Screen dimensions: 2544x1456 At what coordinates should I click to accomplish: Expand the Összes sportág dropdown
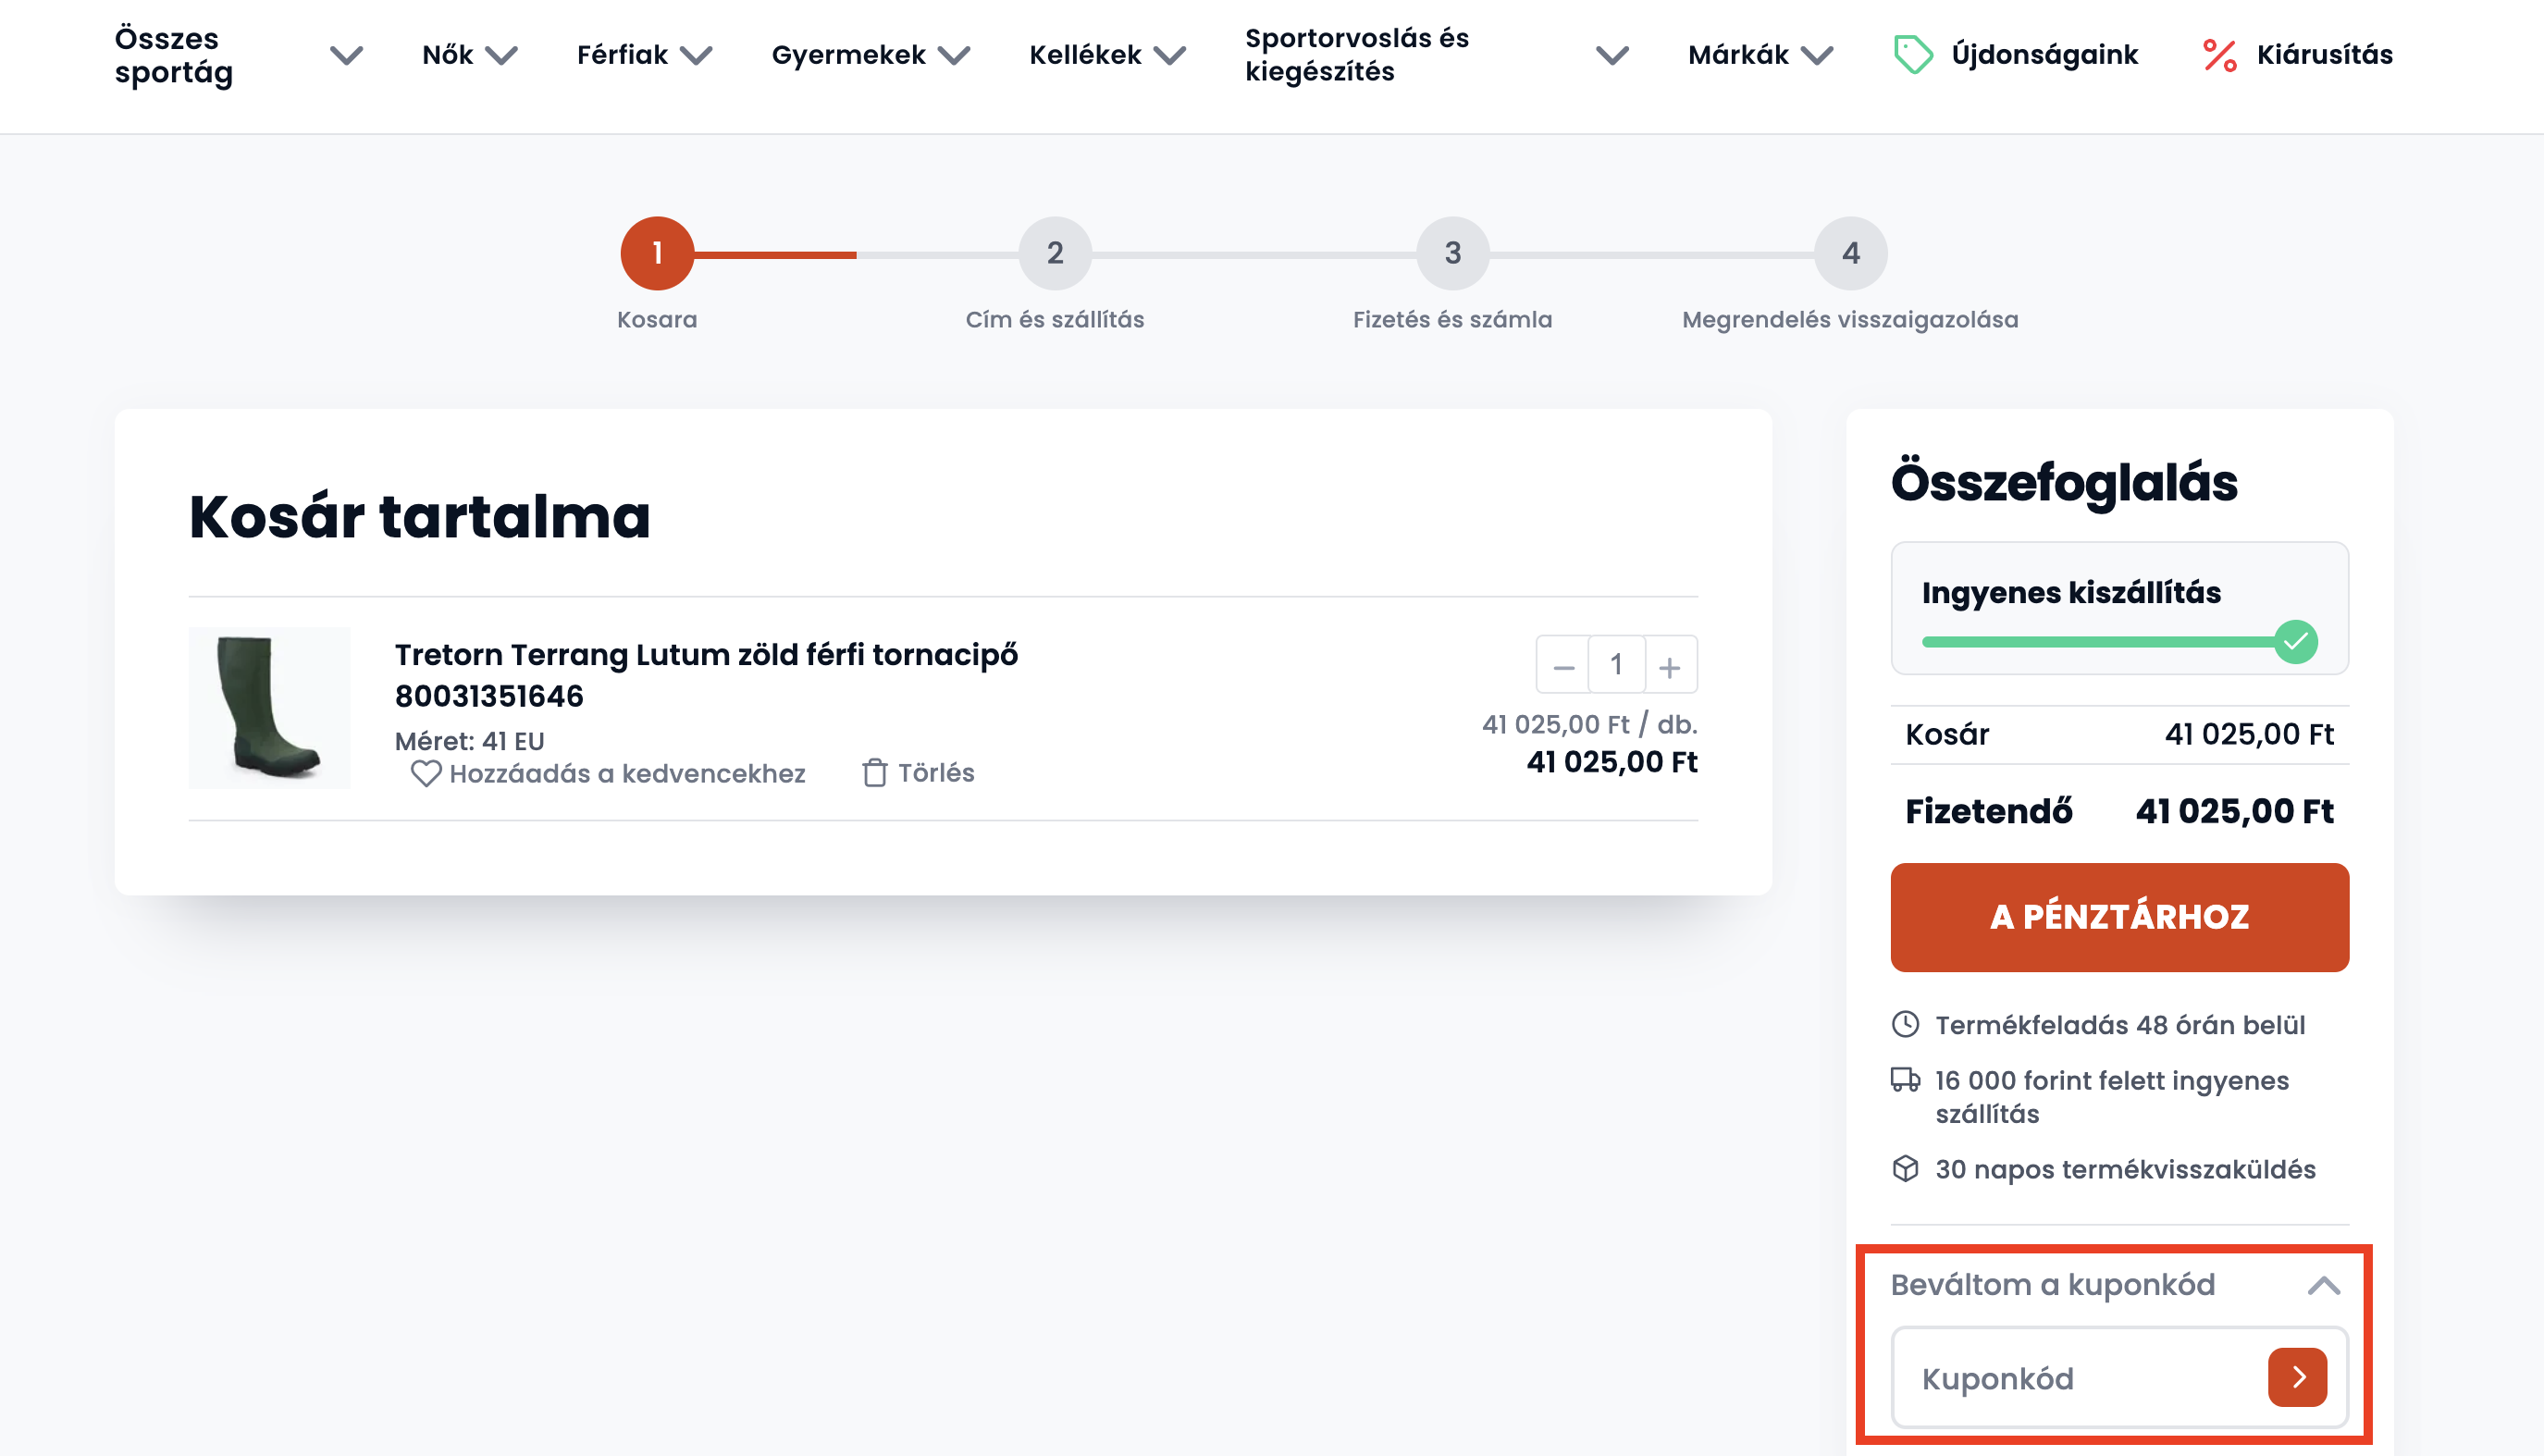click(346, 55)
